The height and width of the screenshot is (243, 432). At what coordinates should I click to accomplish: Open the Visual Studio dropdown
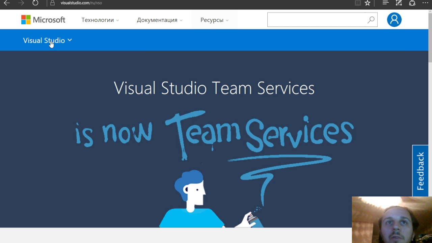pos(48,40)
